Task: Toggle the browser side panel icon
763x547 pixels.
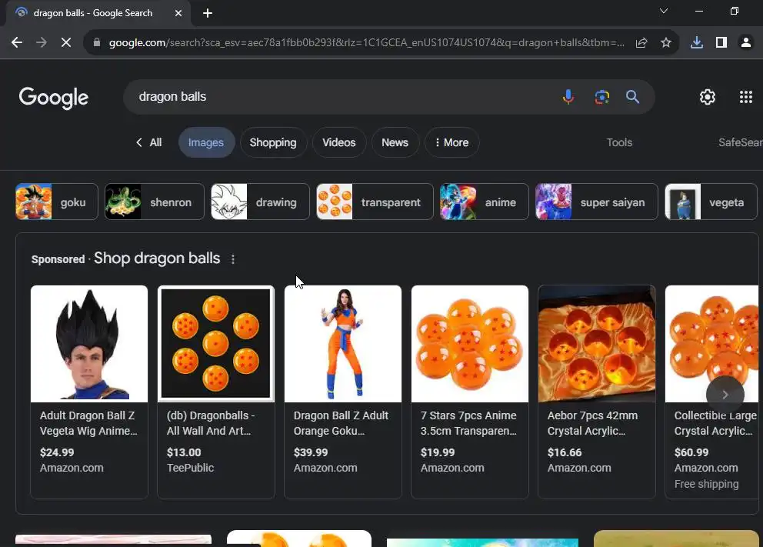Action: [x=721, y=43]
